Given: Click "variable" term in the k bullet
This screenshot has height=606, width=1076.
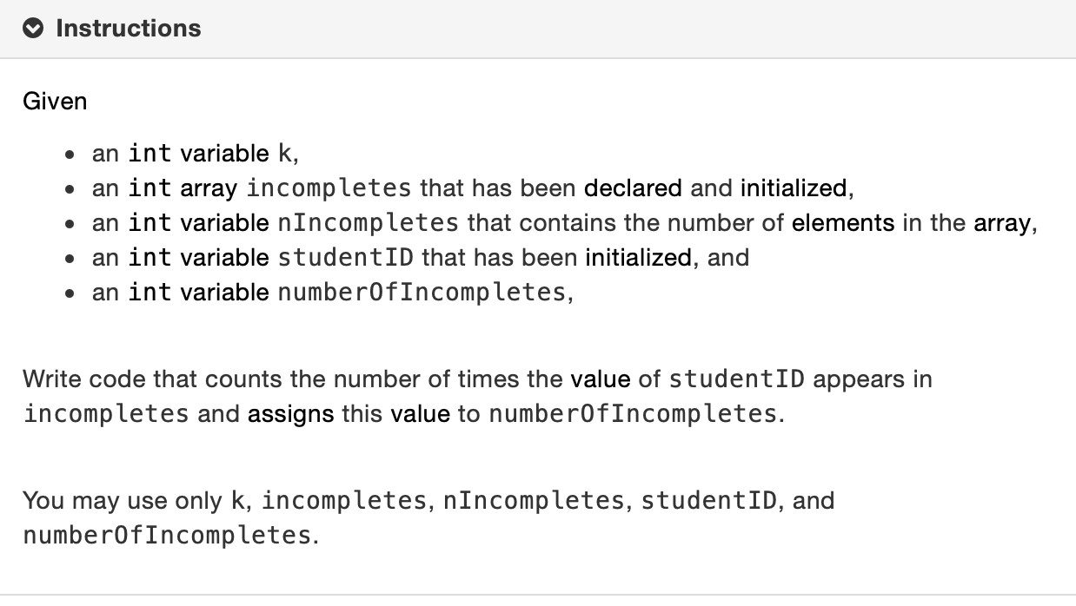Looking at the screenshot, I should pyautogui.click(x=225, y=153).
